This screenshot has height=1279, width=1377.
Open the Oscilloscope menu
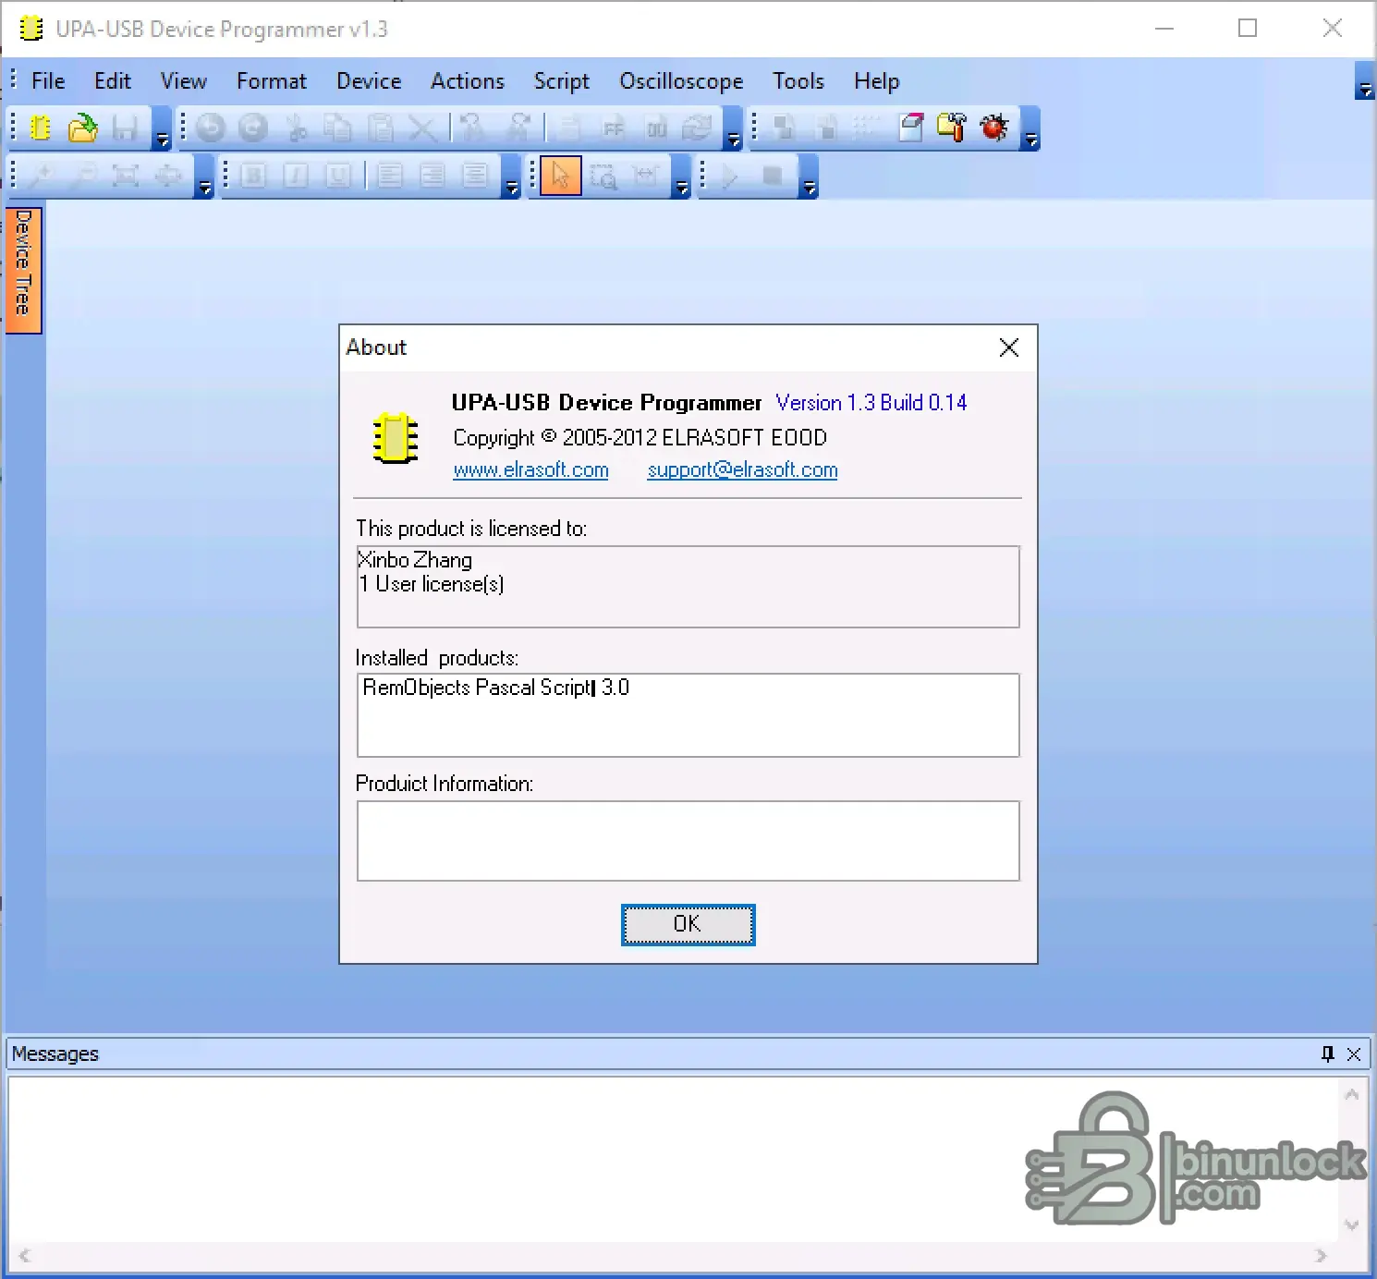pyautogui.click(x=681, y=81)
